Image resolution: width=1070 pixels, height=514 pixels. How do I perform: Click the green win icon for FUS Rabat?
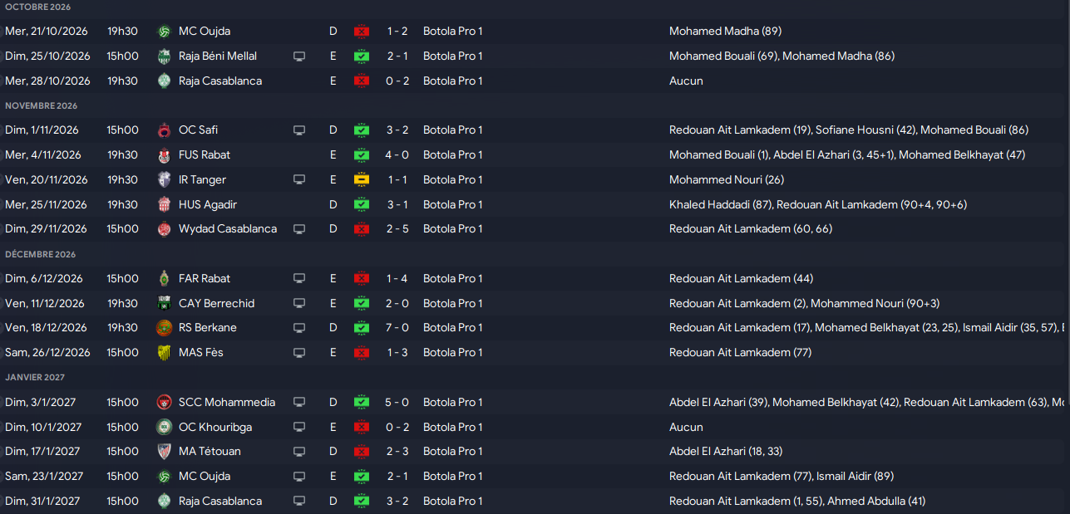(361, 155)
